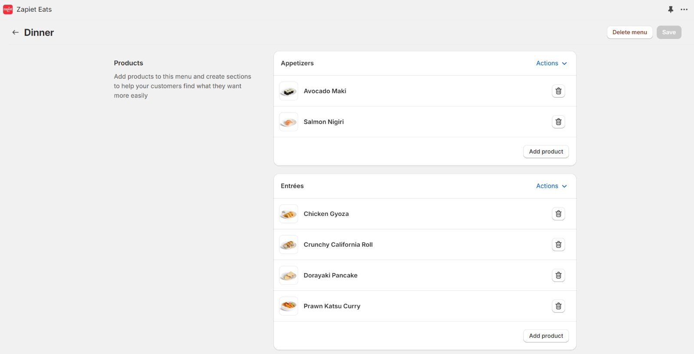
Task: Click the Zapiet Eats app logo
Action: point(8,10)
